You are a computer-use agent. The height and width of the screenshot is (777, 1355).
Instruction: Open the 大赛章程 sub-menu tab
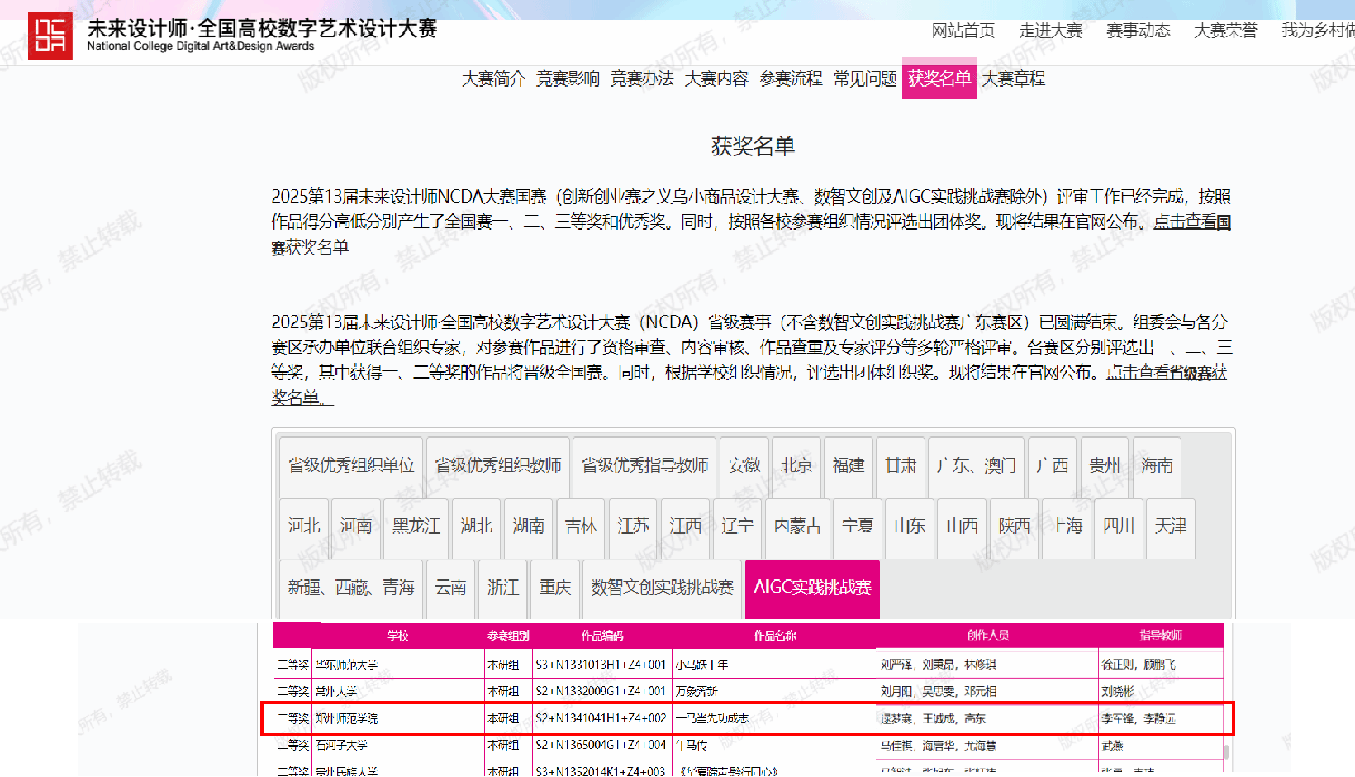pos(1013,79)
